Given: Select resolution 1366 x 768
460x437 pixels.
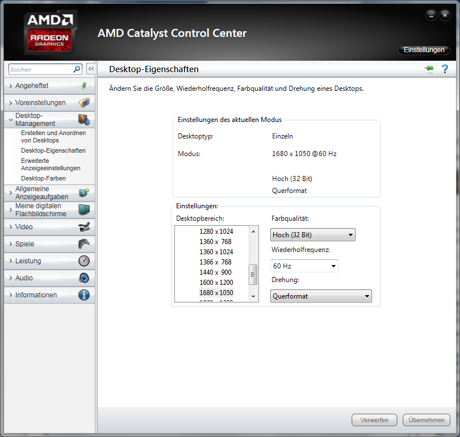Looking at the screenshot, I should click(216, 262).
